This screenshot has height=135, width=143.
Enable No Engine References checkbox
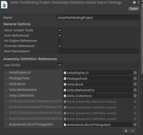point(60,41)
